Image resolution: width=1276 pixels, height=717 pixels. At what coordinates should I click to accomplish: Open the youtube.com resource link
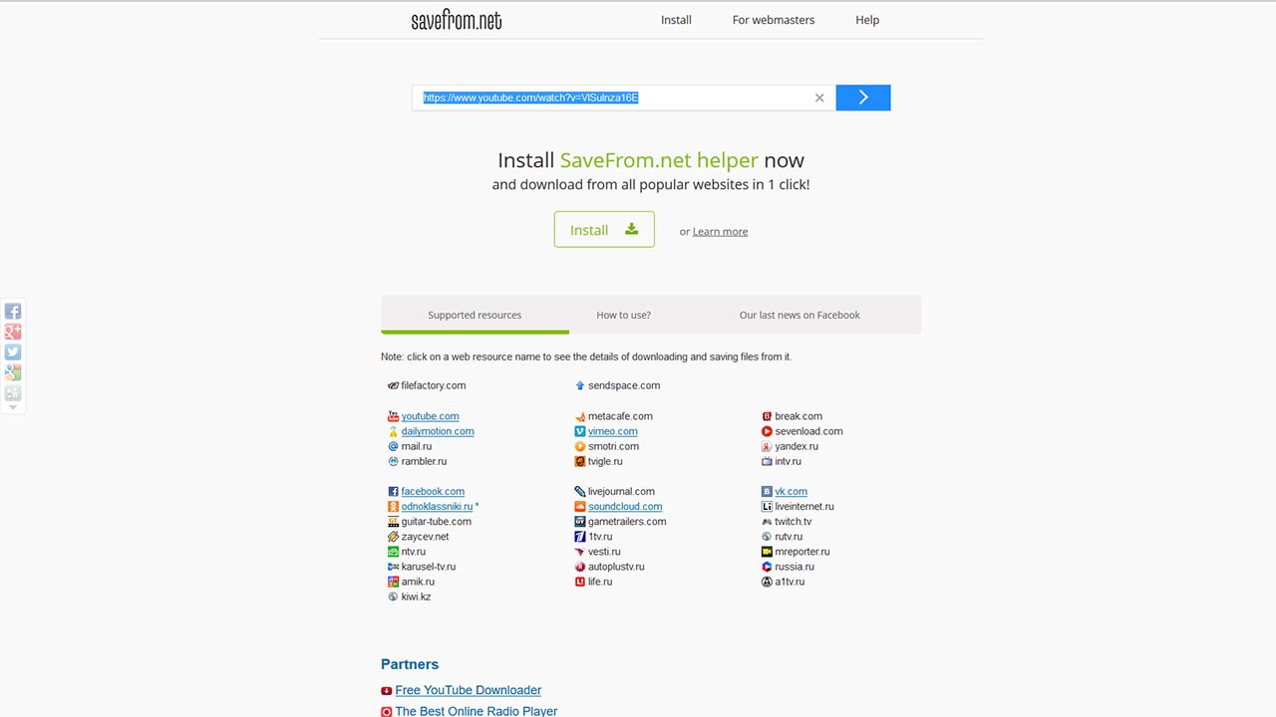430,416
